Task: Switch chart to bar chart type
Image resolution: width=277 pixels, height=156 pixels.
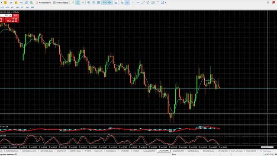Action: coord(73,3)
